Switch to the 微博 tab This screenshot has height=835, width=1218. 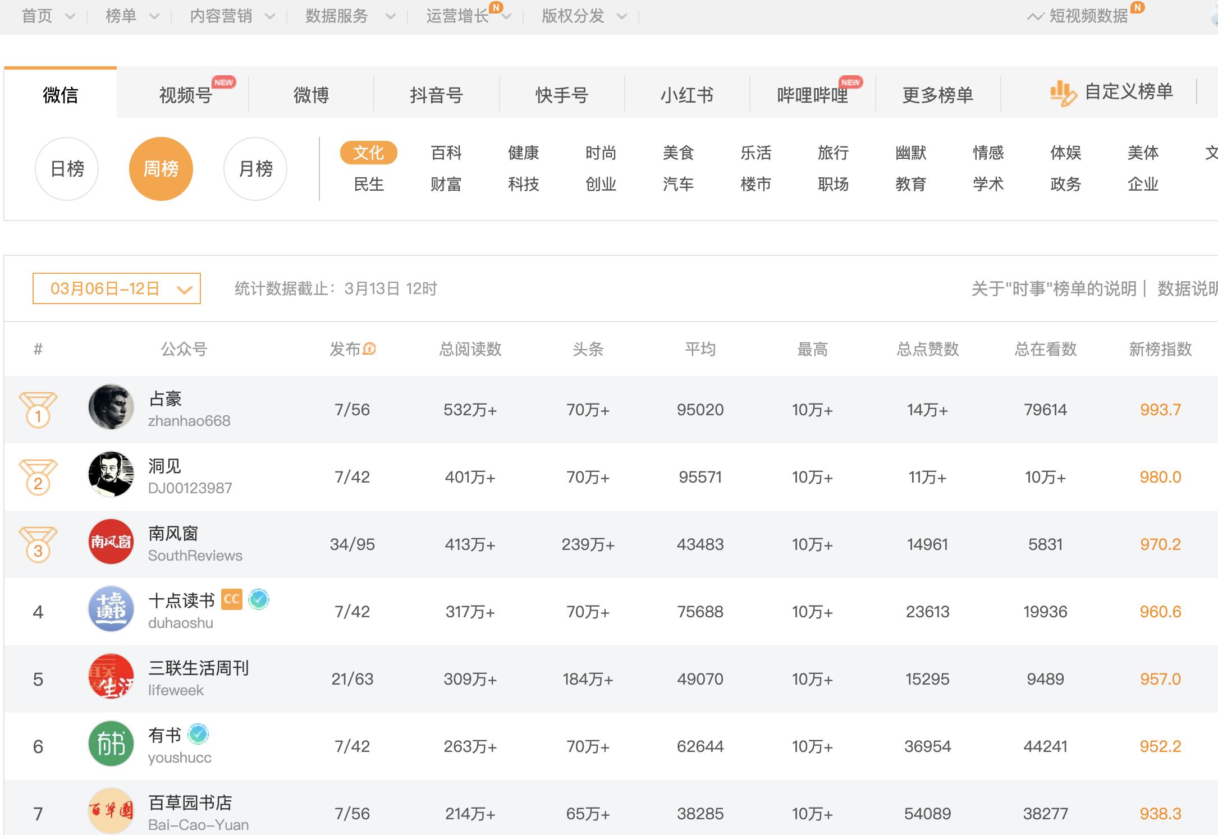pyautogui.click(x=310, y=94)
